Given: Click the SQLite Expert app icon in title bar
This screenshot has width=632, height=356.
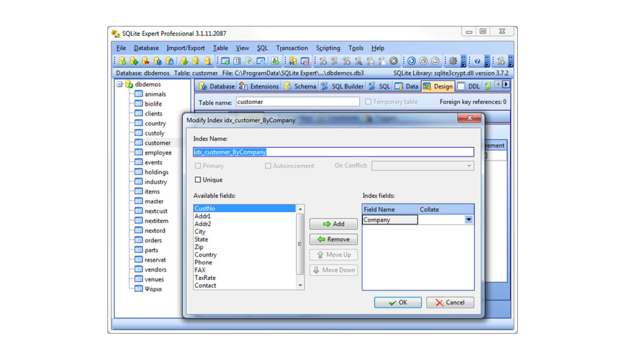Looking at the screenshot, I should [116, 33].
